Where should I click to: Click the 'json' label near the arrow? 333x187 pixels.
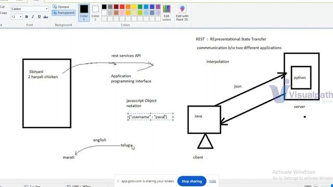click(x=238, y=86)
